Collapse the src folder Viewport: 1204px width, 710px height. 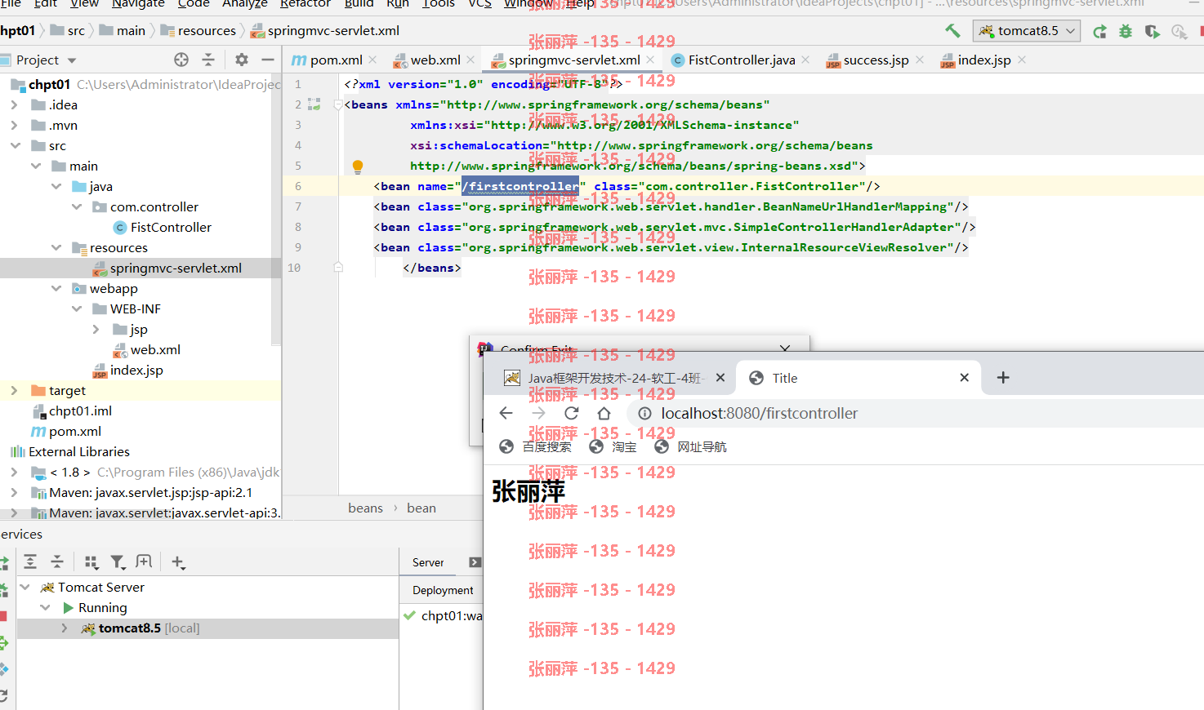pyautogui.click(x=15, y=145)
